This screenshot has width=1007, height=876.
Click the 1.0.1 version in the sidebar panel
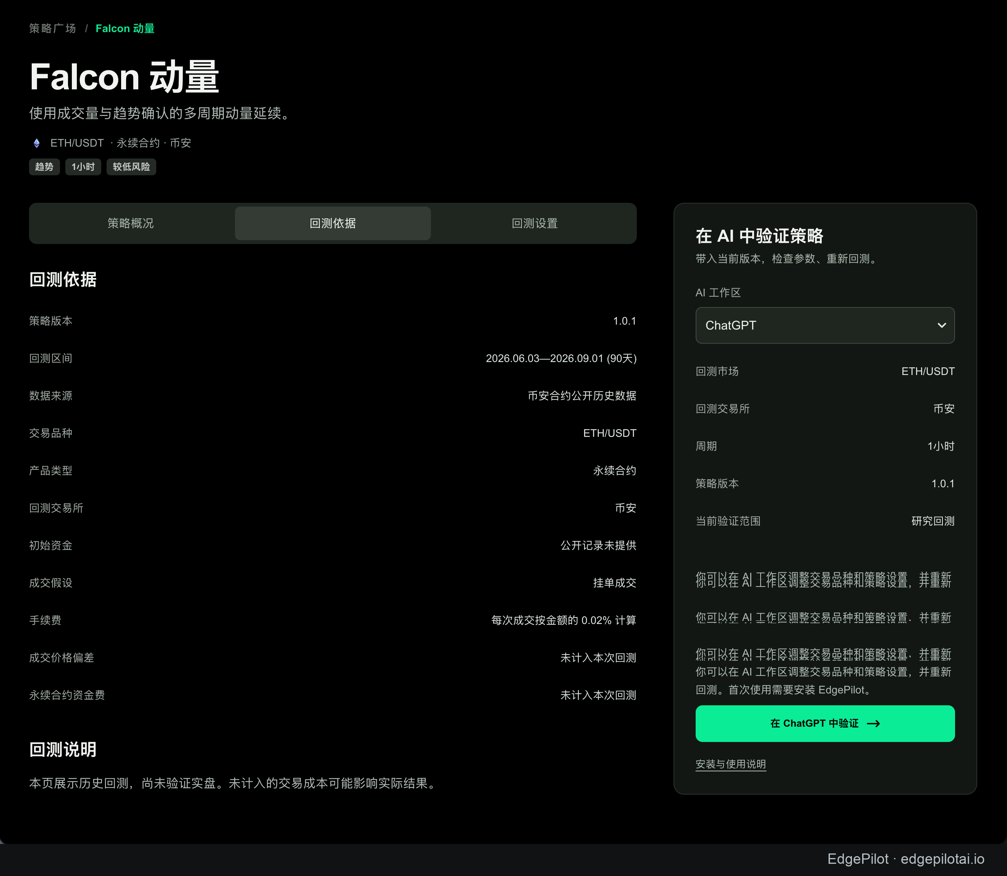click(x=943, y=484)
